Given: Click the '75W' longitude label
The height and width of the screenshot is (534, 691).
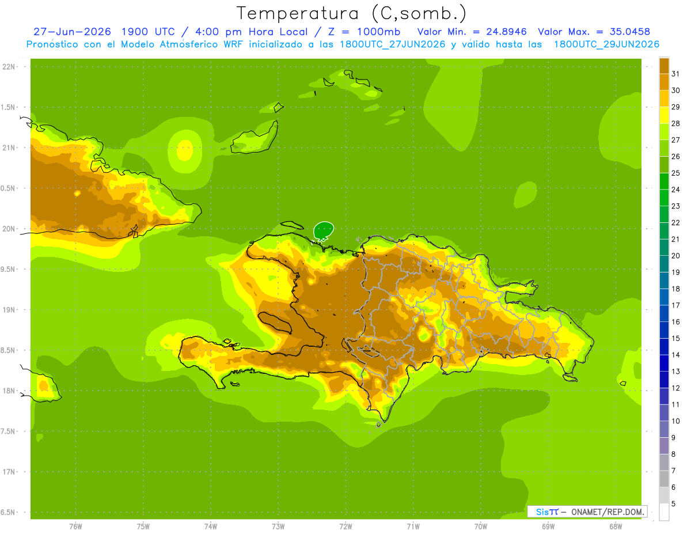Looking at the screenshot, I should click(x=143, y=526).
